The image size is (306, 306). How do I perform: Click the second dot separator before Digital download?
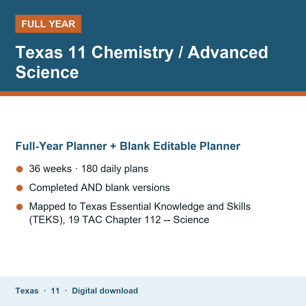point(66,291)
